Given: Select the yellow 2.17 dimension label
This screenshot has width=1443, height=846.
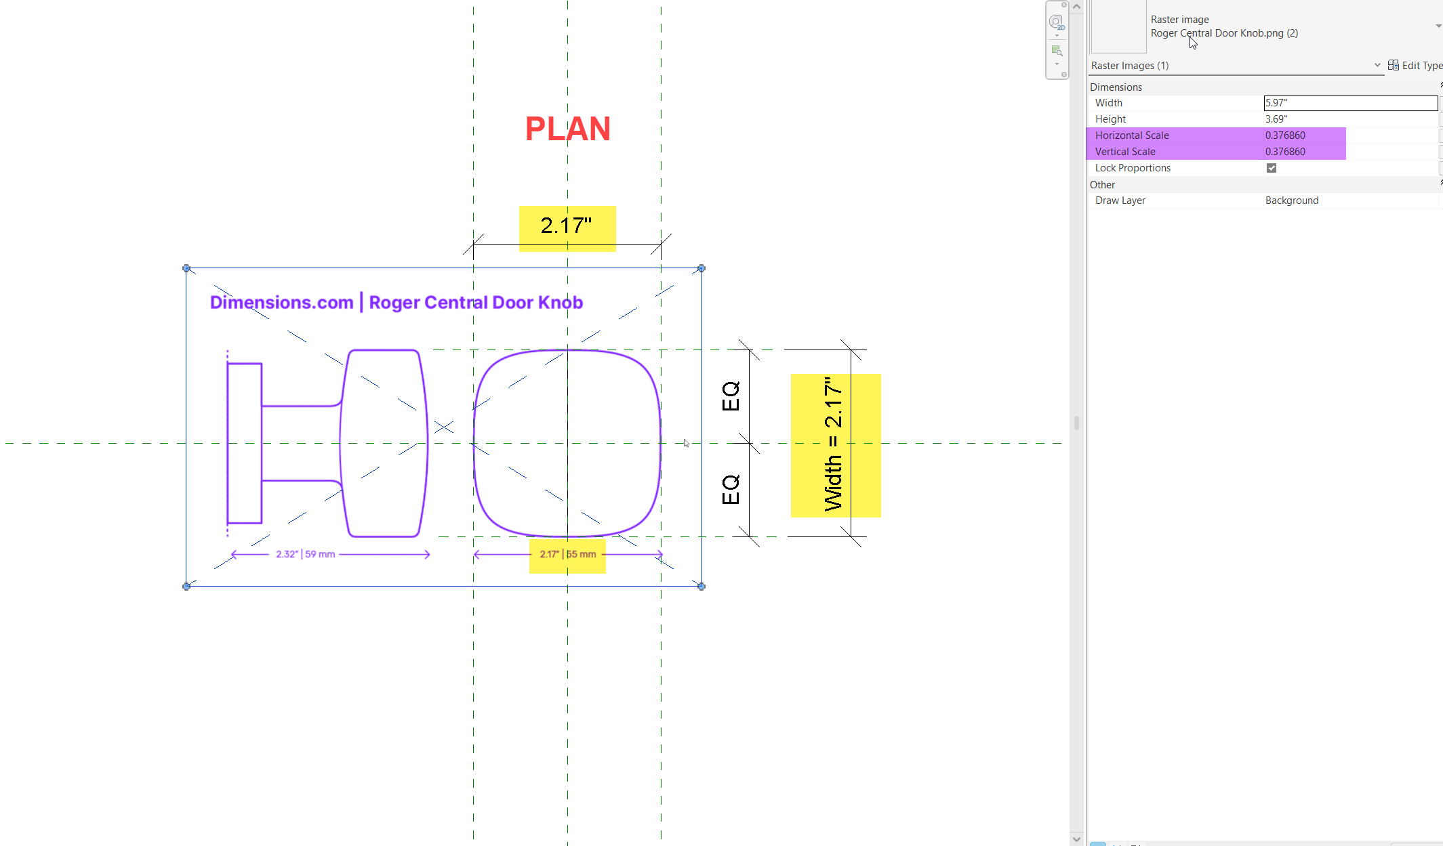Looking at the screenshot, I should [x=567, y=226].
